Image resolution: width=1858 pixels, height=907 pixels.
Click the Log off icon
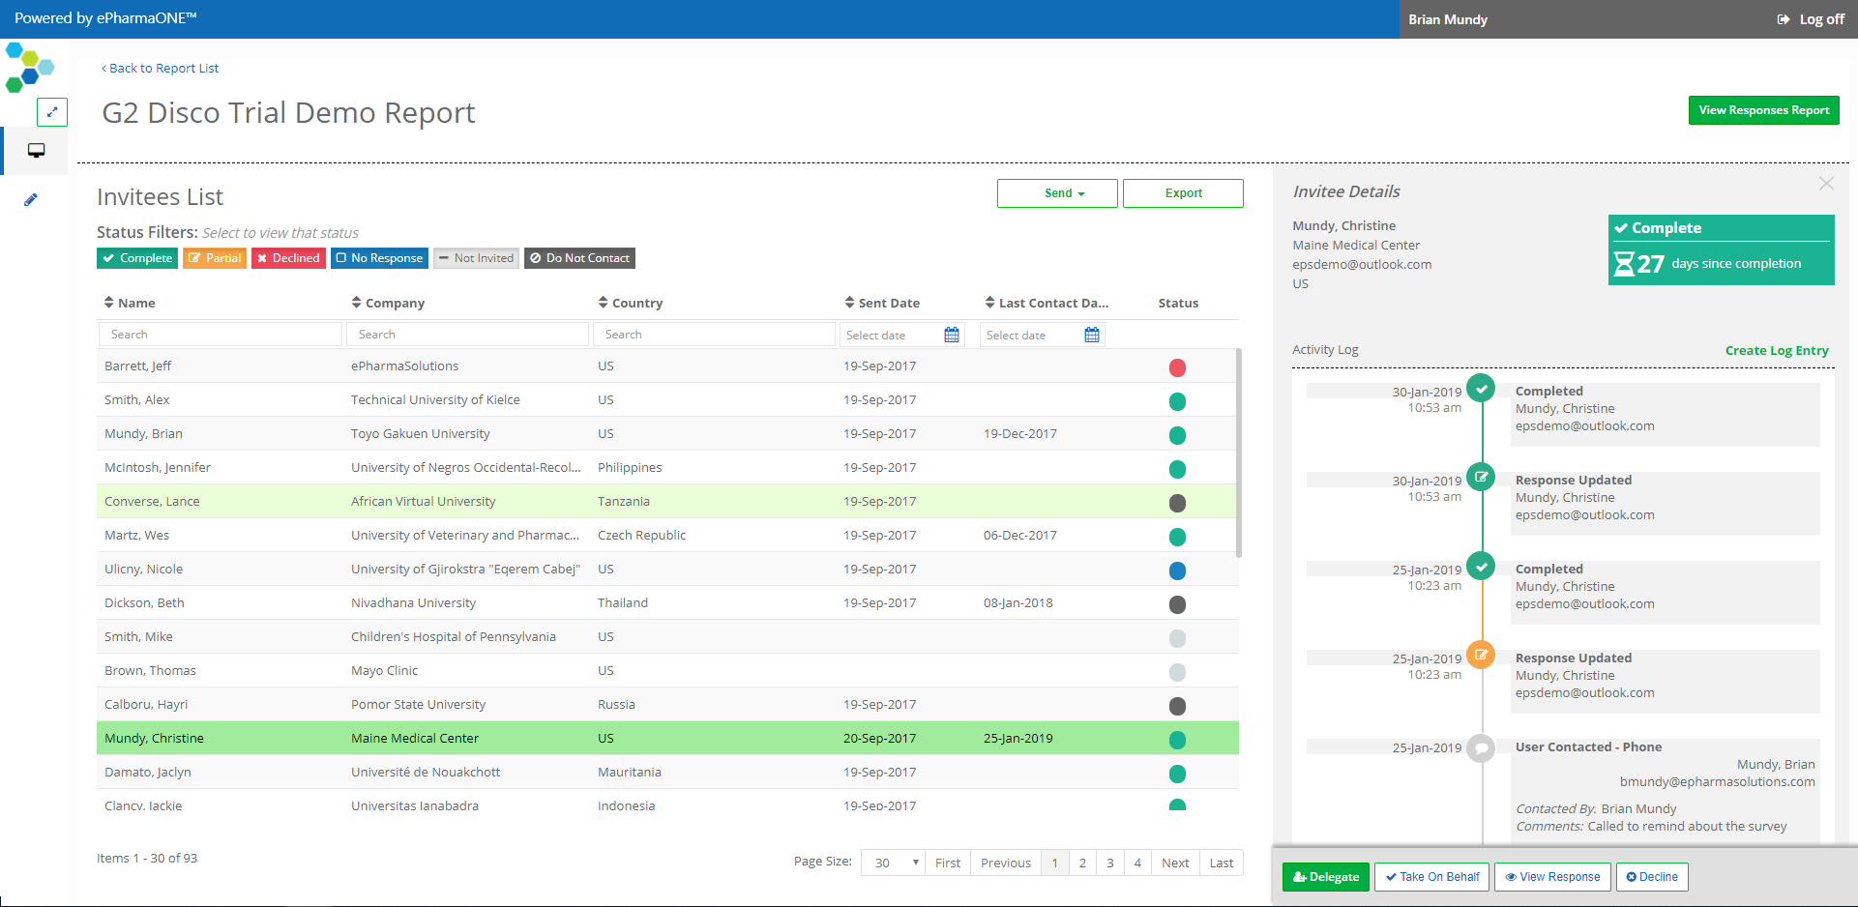coord(1784,19)
